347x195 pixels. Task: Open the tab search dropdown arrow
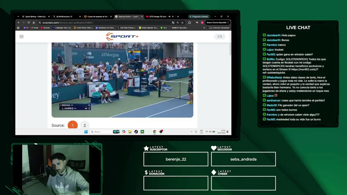[18, 17]
